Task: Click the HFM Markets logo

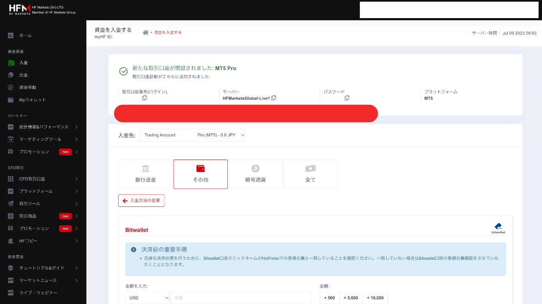Action: (x=19, y=10)
